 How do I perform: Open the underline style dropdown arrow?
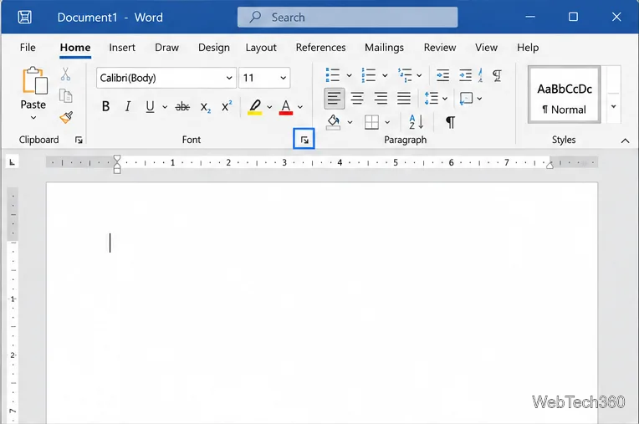coord(165,107)
